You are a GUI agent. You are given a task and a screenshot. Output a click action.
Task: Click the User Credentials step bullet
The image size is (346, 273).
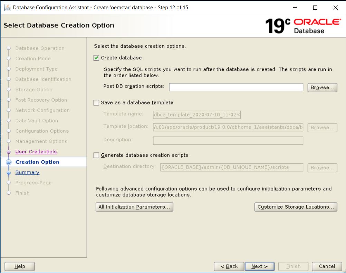pyautogui.click(x=9, y=152)
